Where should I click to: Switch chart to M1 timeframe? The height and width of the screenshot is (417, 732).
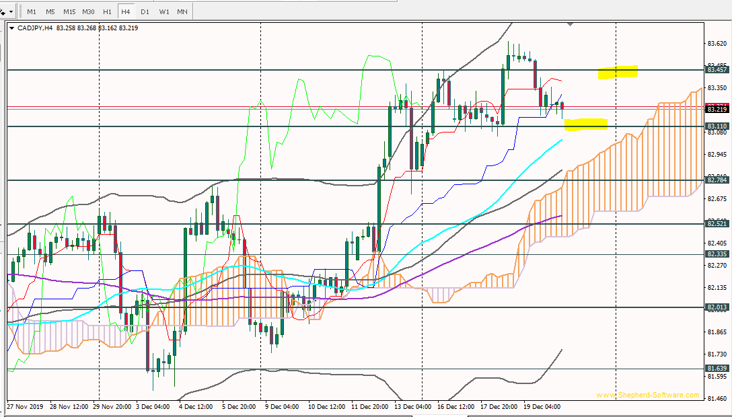tap(32, 12)
